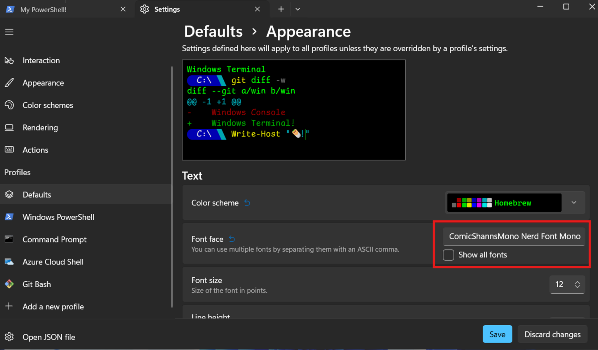
Task: Click Discard changes button
Action: [x=552, y=334]
